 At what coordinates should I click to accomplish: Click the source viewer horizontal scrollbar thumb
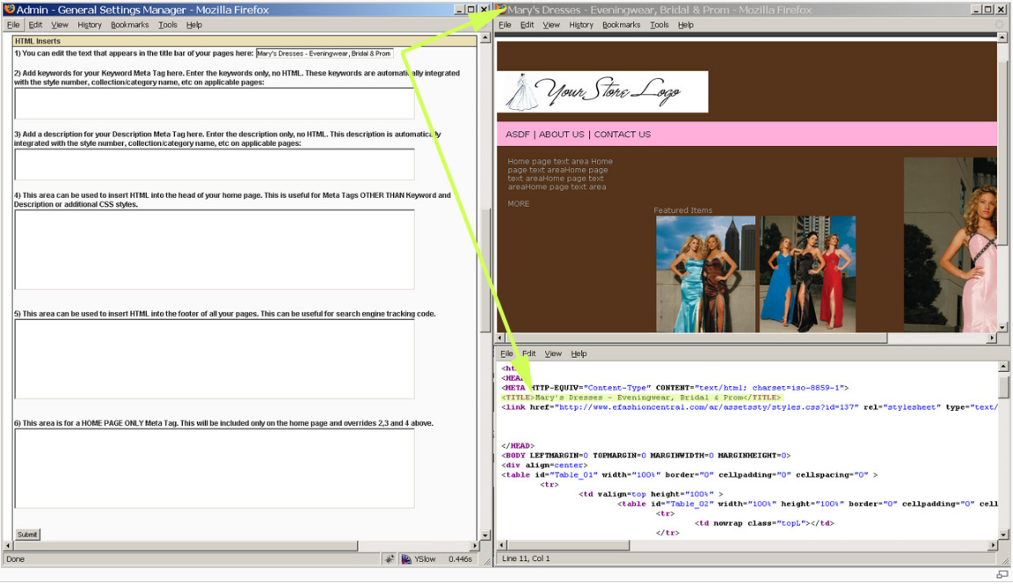click(x=569, y=545)
